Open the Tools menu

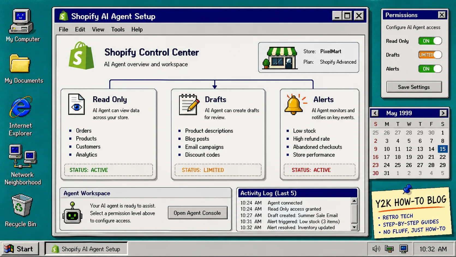click(x=118, y=29)
